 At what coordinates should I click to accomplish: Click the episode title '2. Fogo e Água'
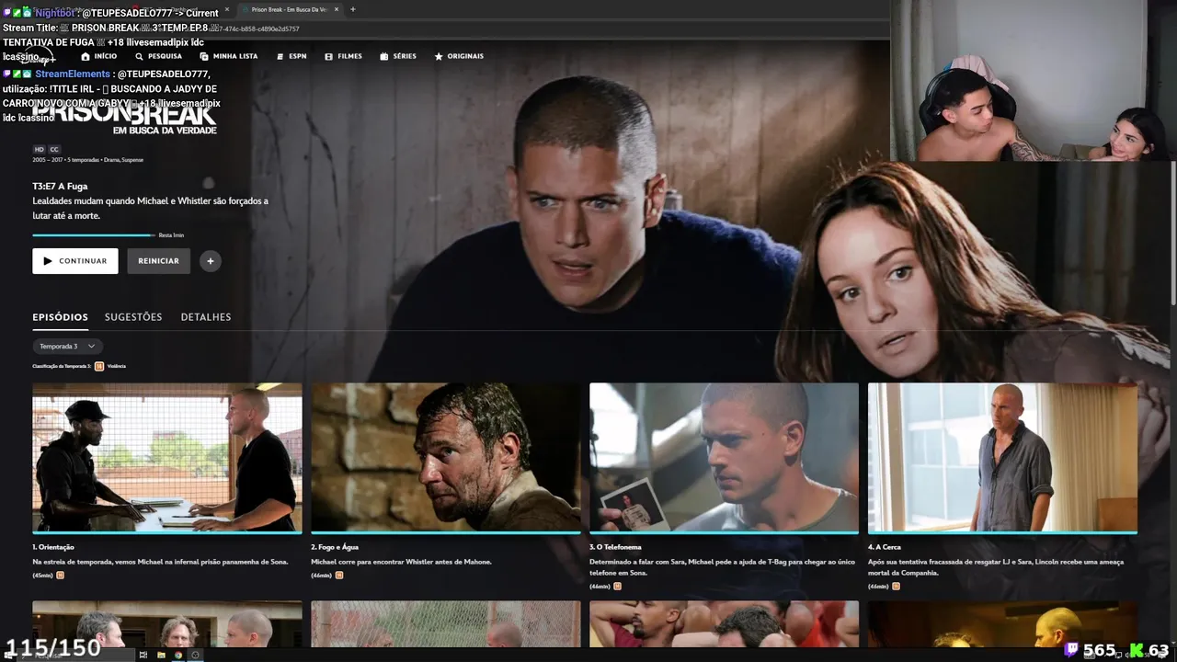pos(335,547)
